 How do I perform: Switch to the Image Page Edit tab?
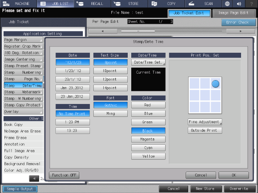234,13
